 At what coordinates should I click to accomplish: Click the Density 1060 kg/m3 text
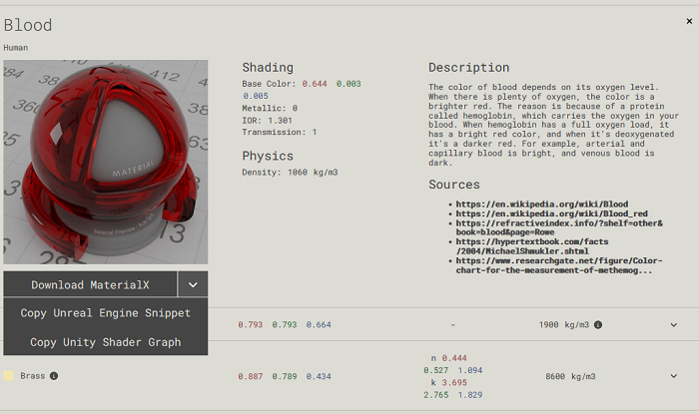[x=290, y=173]
